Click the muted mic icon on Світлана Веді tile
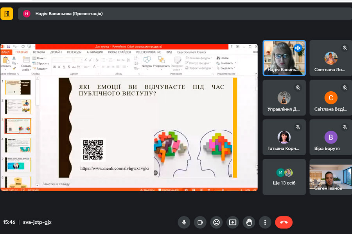The height and width of the screenshot is (234, 352). coord(345,87)
